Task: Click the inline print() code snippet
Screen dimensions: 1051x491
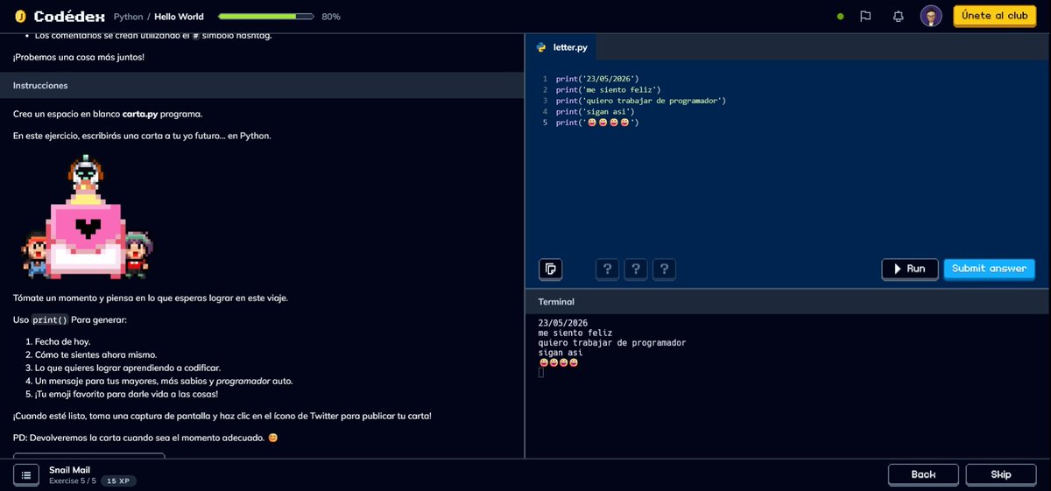Action: pyautogui.click(x=50, y=319)
